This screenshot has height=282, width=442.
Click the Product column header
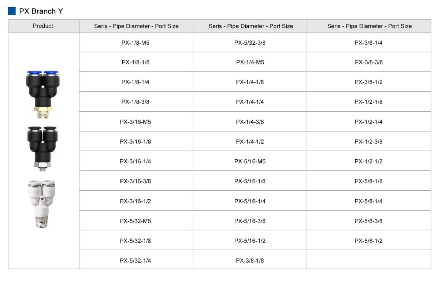(43, 26)
